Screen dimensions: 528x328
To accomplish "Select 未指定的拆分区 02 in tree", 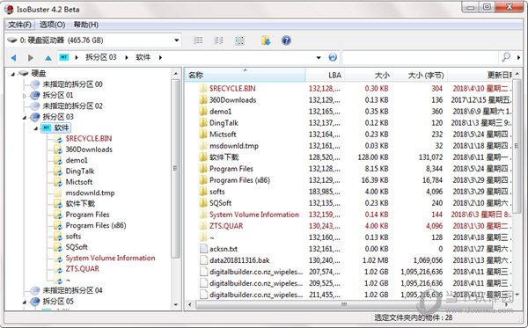I will tap(72, 106).
